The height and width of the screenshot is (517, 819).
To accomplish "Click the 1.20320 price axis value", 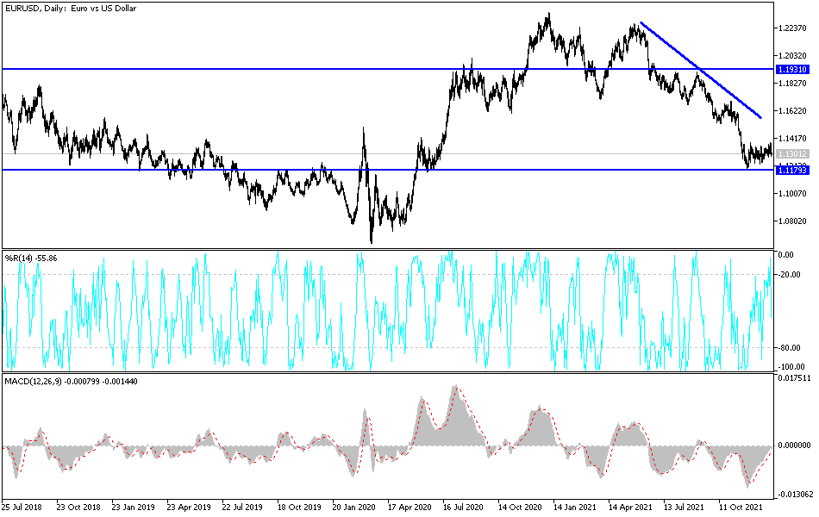I will coord(791,56).
